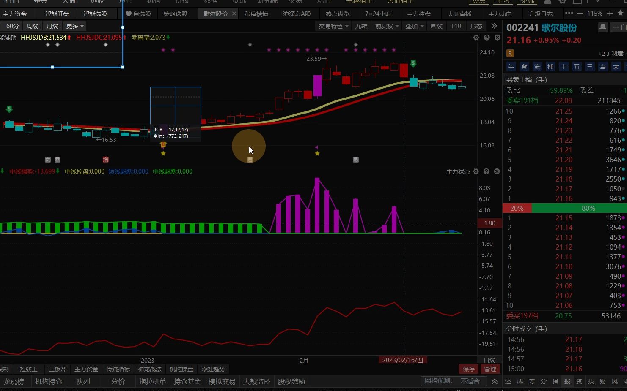The image size is (627, 391).
Task: Click the red 增 event marker on chart
Action: point(106,160)
